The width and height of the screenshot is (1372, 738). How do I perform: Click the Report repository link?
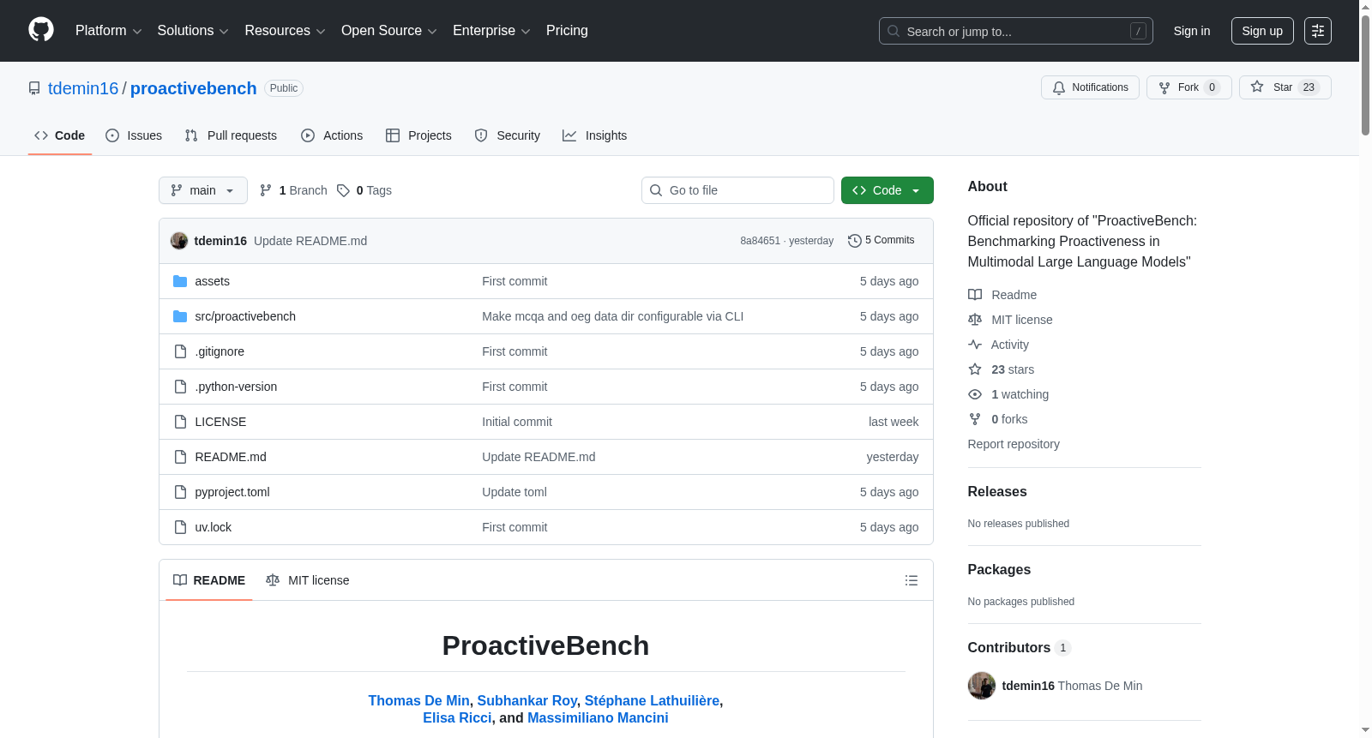[x=1014, y=444]
